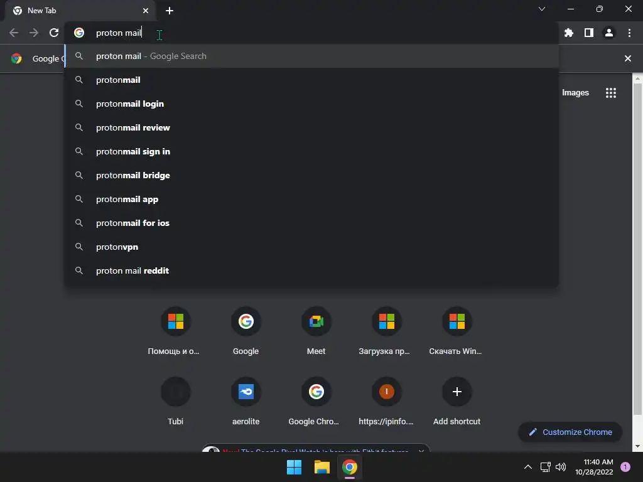The image size is (643, 482).
Task: Open the taskbar clock and date
Action: tap(594, 467)
